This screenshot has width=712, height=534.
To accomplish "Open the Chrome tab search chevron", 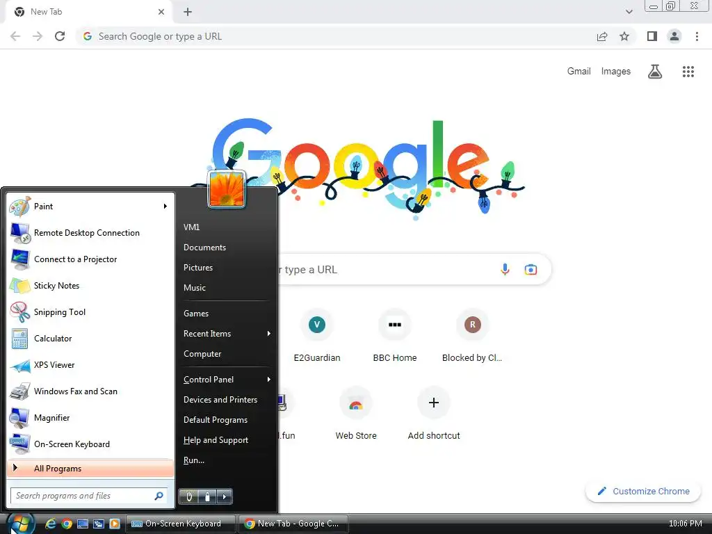I will click(x=629, y=12).
